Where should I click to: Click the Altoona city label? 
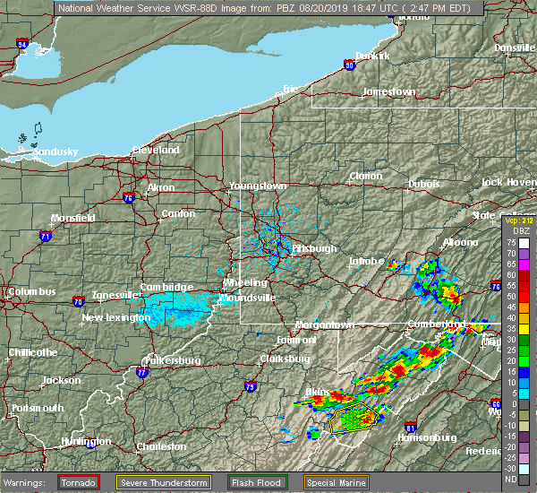coord(461,243)
